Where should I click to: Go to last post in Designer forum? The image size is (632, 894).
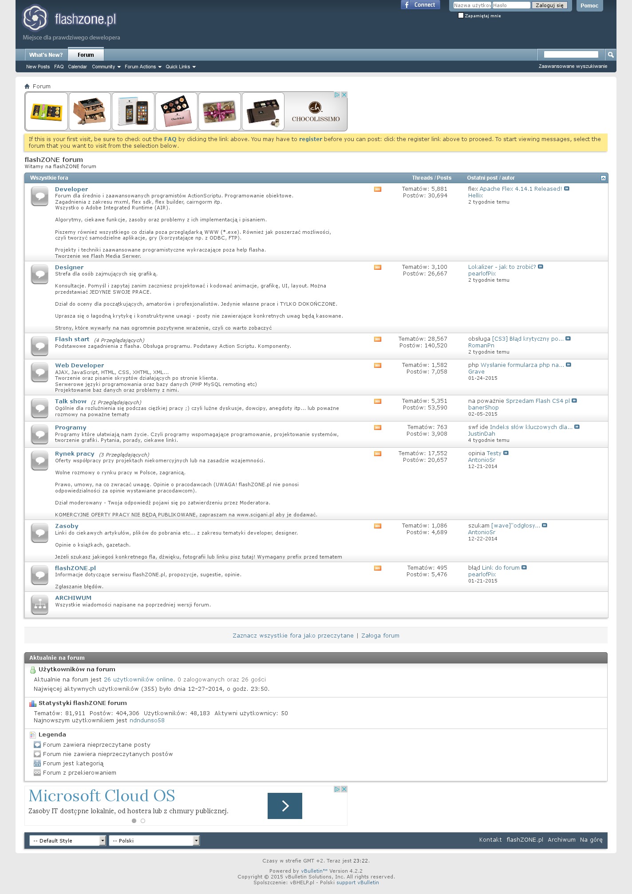click(x=541, y=267)
